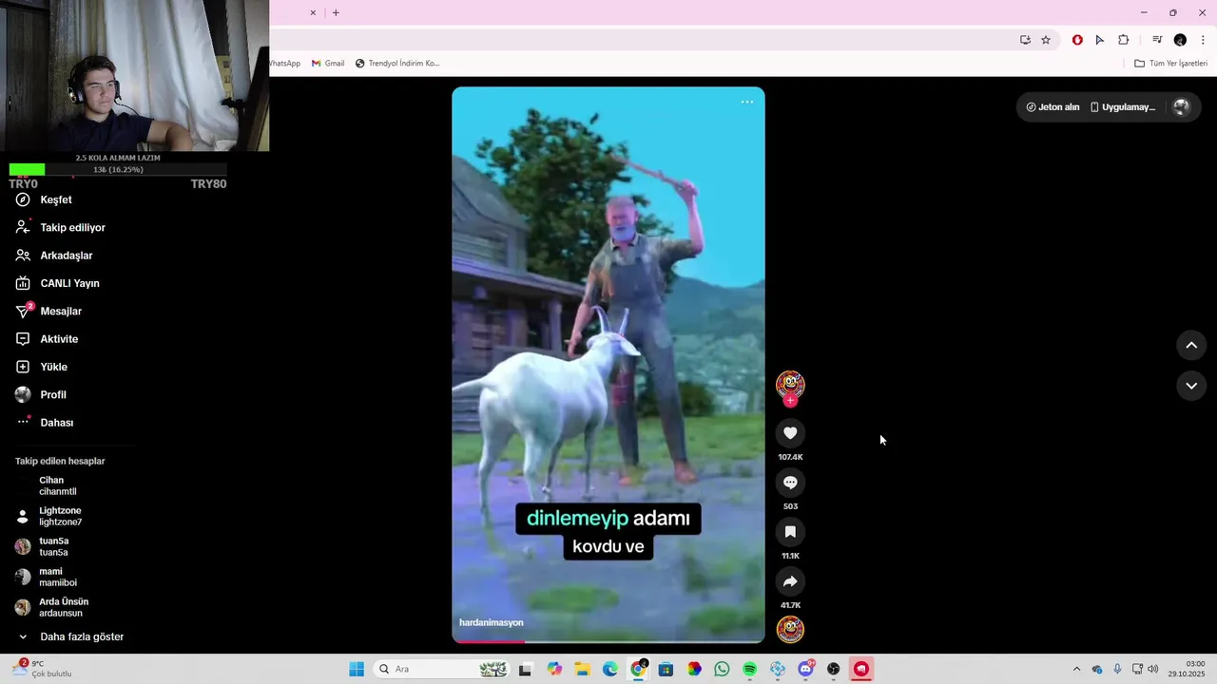The height and width of the screenshot is (684, 1217).
Task: Like the video with the heart icon
Action: pos(790,433)
